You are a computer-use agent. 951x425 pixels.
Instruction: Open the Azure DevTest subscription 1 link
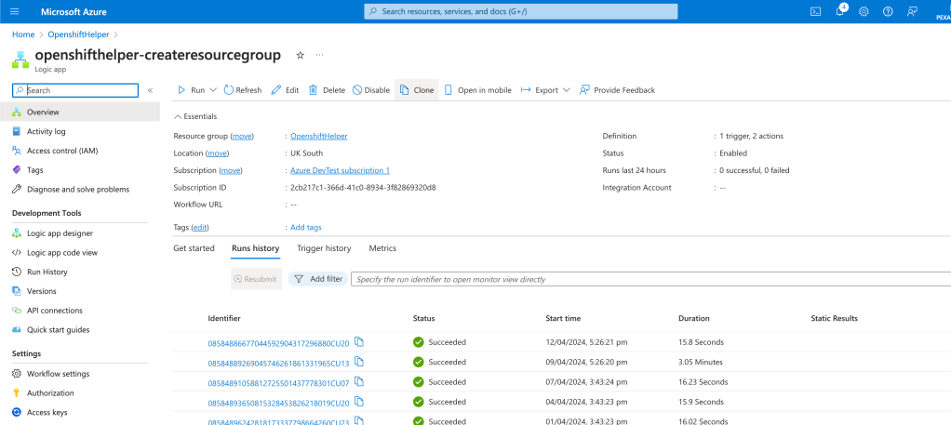click(341, 171)
